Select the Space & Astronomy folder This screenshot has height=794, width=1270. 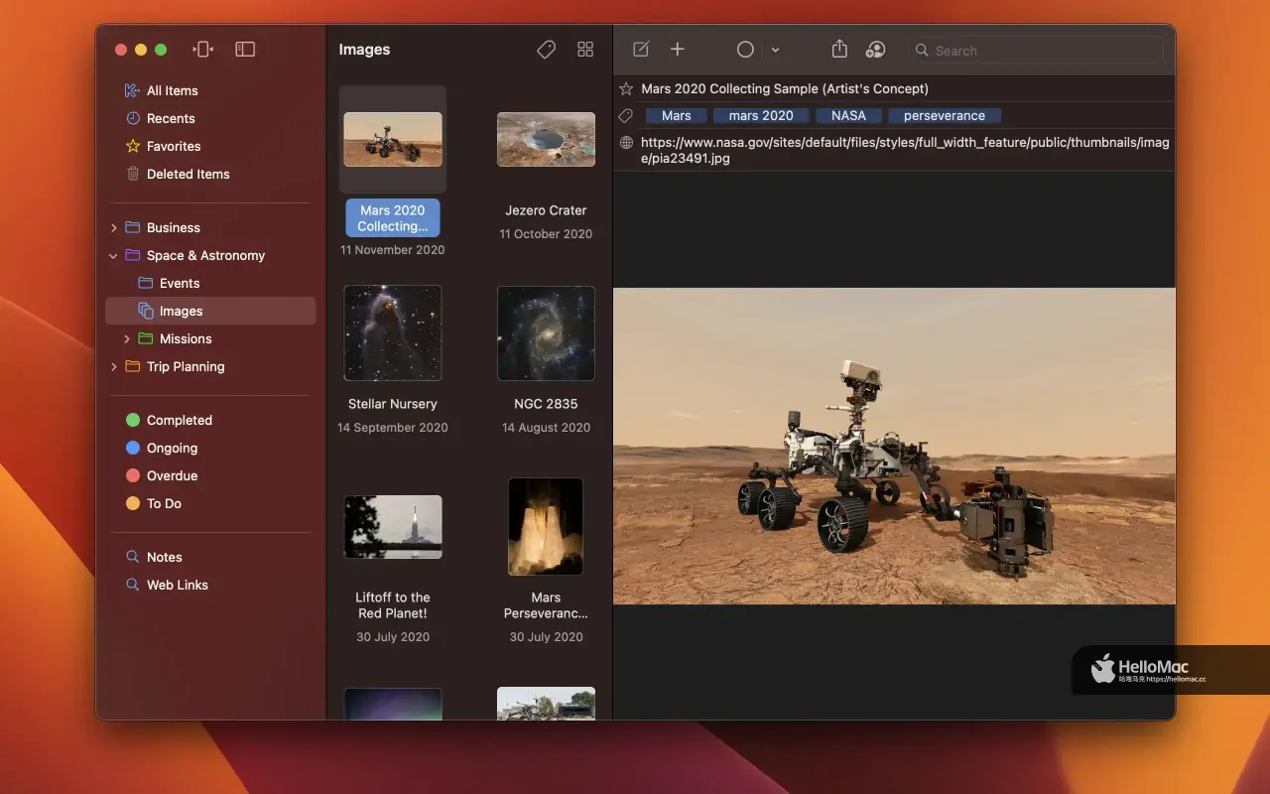pyautogui.click(x=205, y=255)
